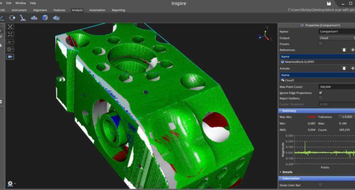
Task: Click the joystick probe tool icon
Action: click(23, 18)
